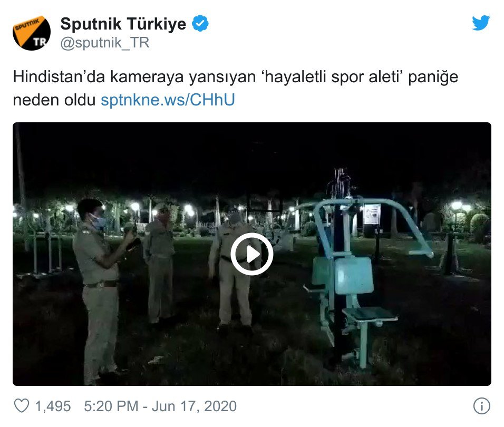Open the sptnkne.ws/CHhU link
The height and width of the screenshot is (427, 504).
tap(168, 100)
